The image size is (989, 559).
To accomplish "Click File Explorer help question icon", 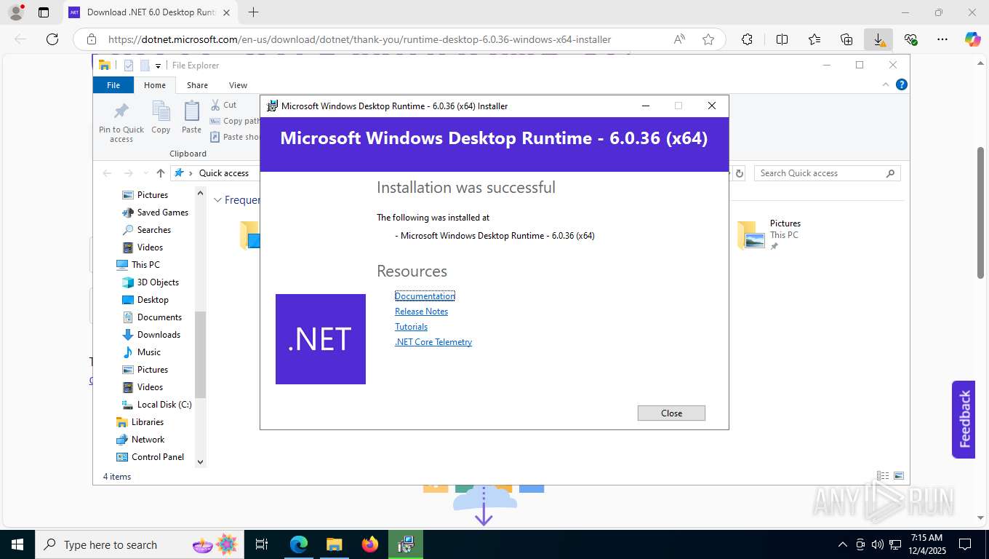I will point(902,84).
